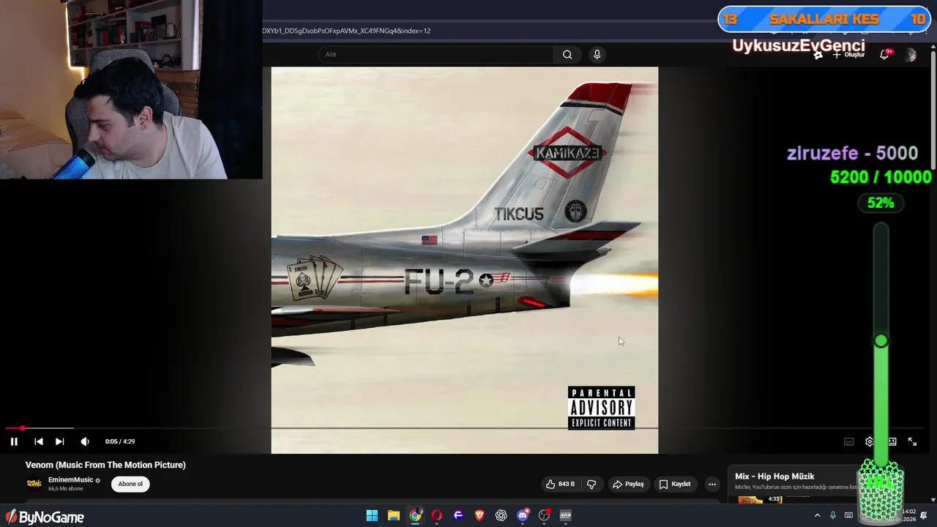Open player settings gear
The height and width of the screenshot is (527, 937).
pos(870,441)
